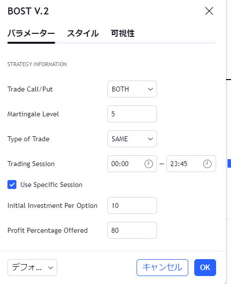This screenshot has width=231, height=284.
Task: Open the デフォ... defaults dropdown
Action: (x=32, y=268)
